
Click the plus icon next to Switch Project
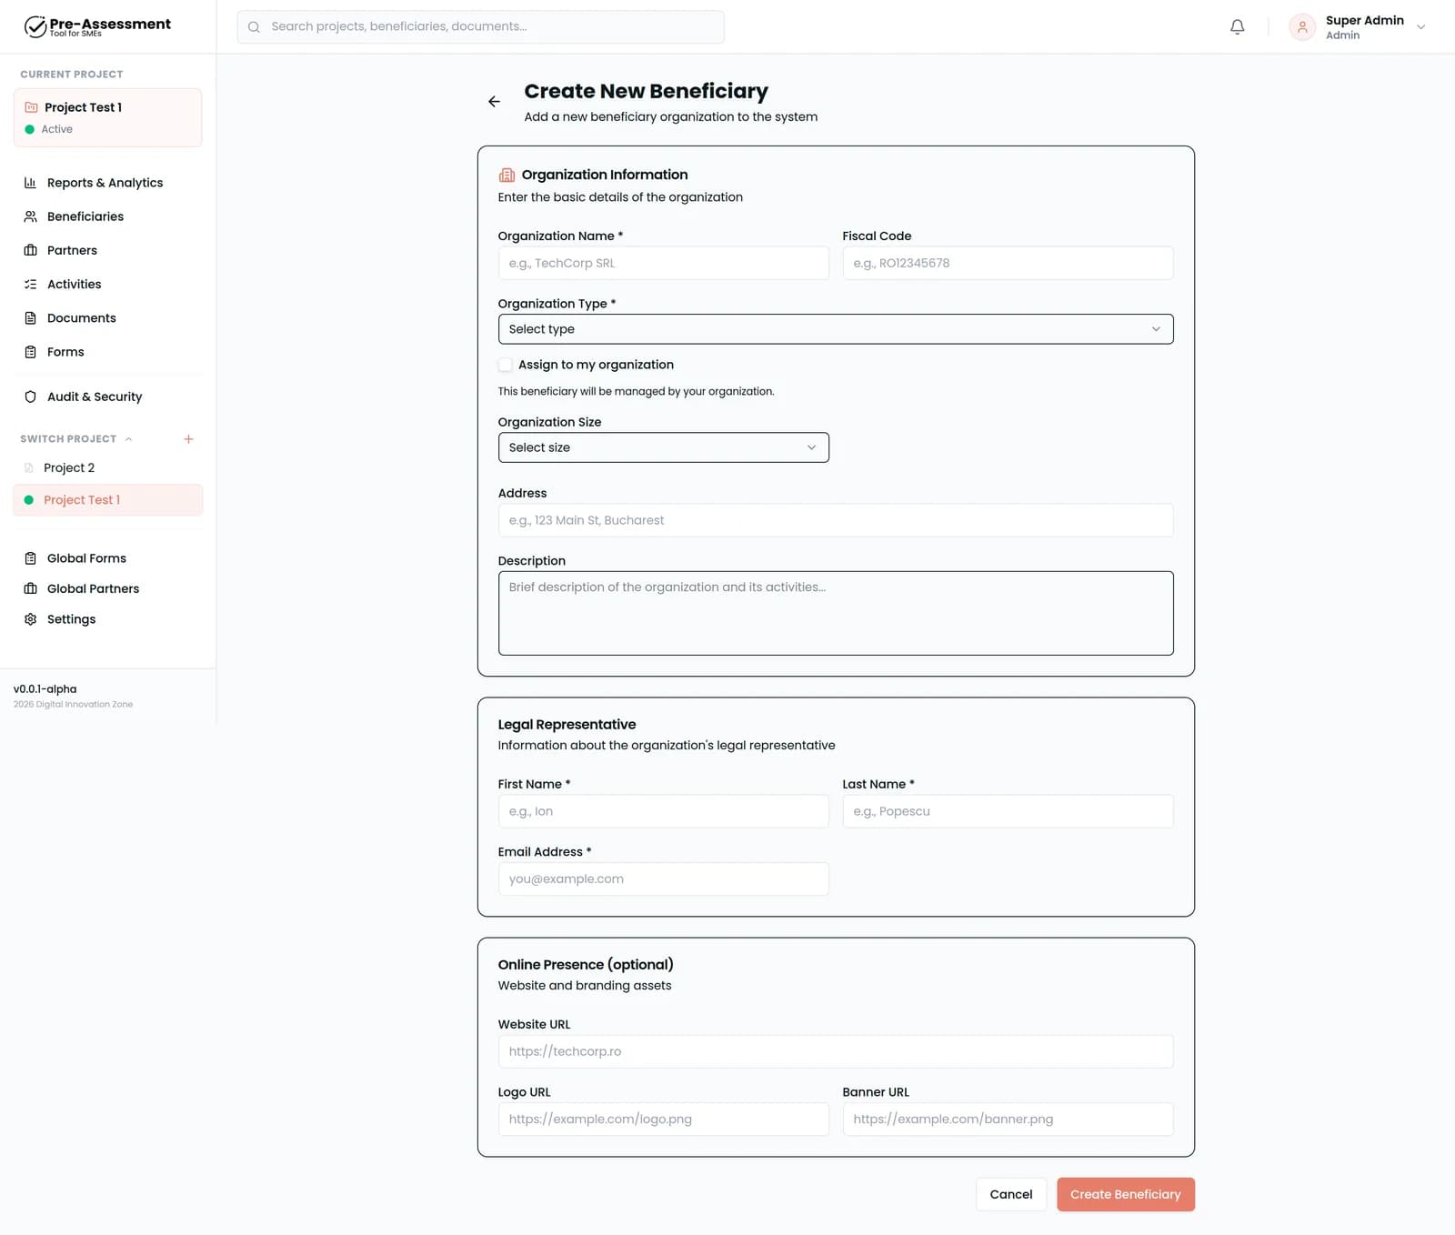(188, 439)
